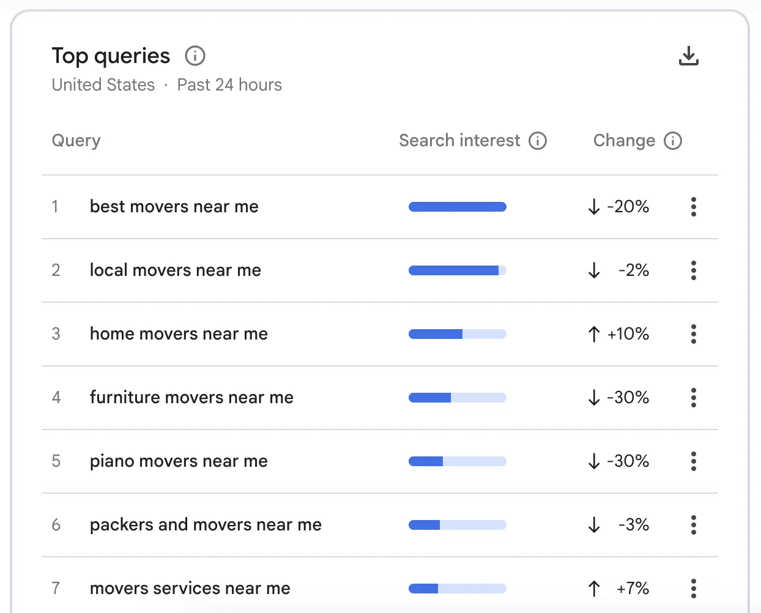Select the query packers and movers near me
The width and height of the screenshot is (761, 613).
coord(206,525)
